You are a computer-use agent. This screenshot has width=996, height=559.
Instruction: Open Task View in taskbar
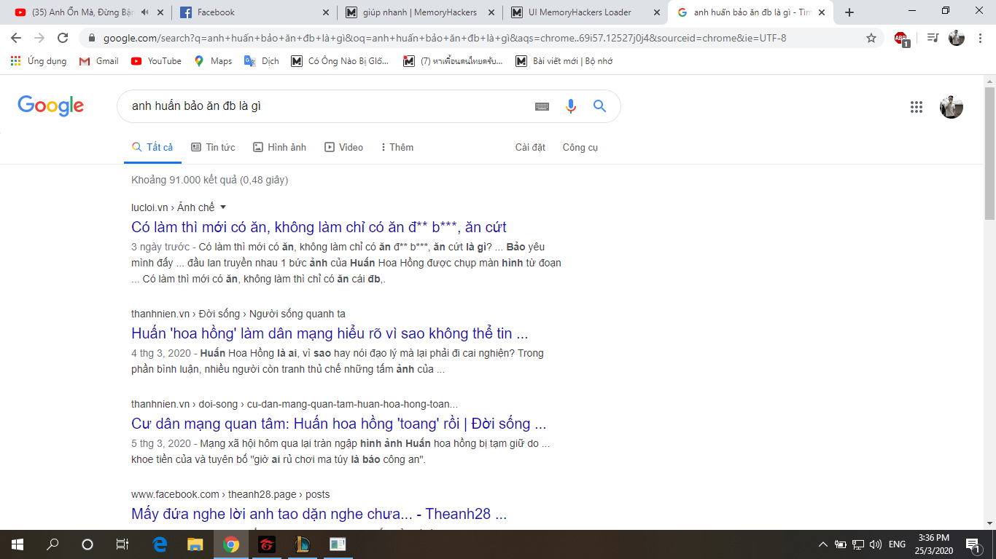[x=122, y=544]
